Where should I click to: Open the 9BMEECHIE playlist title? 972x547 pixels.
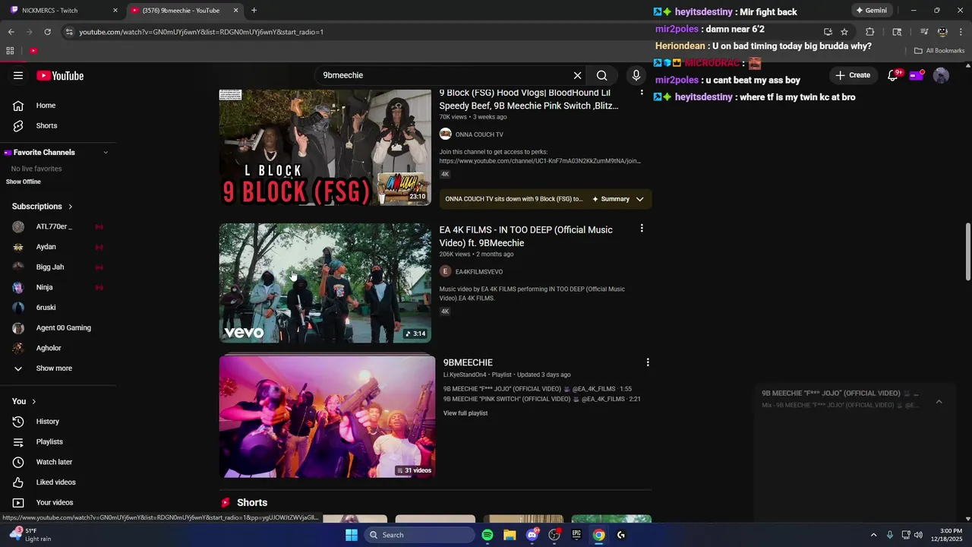click(x=468, y=362)
